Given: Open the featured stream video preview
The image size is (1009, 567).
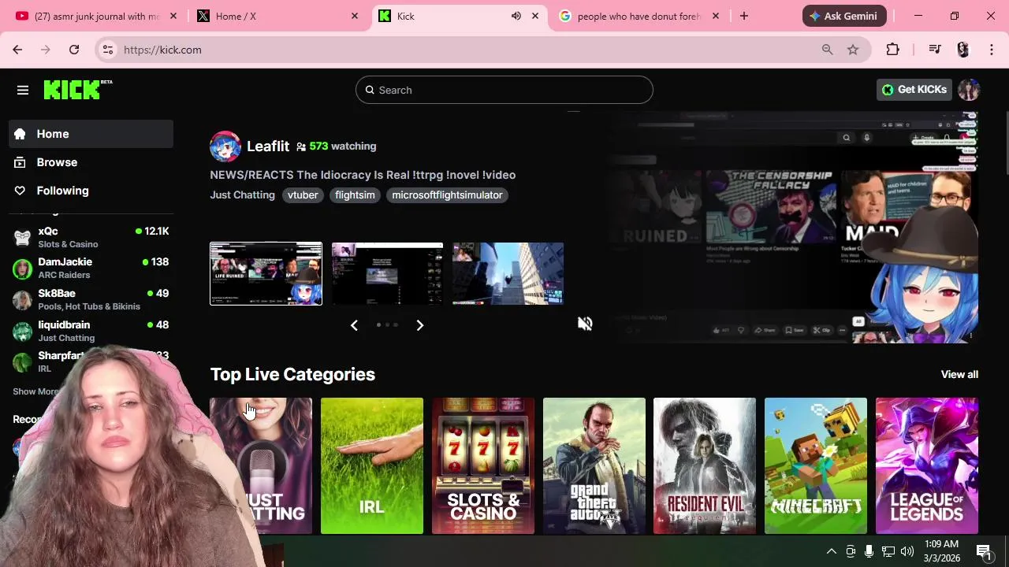Looking at the screenshot, I should click(793, 228).
